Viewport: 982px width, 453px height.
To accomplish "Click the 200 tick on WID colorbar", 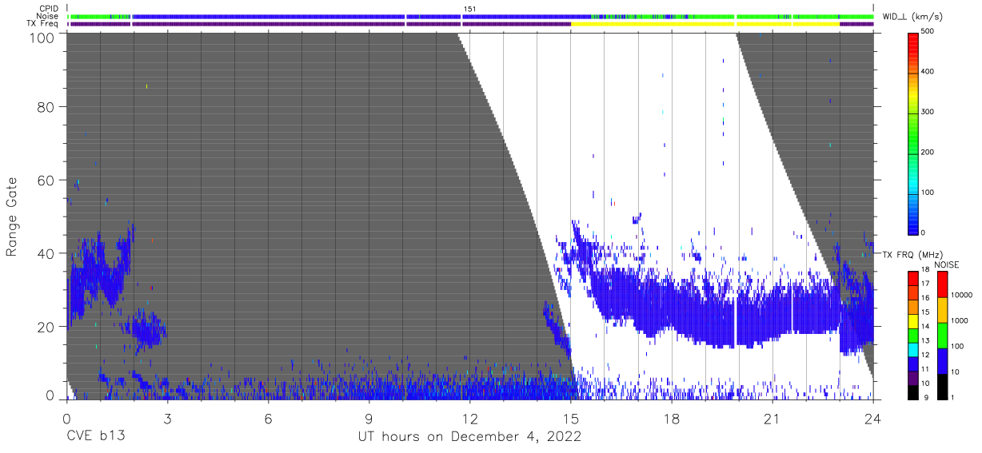I will pos(928,152).
